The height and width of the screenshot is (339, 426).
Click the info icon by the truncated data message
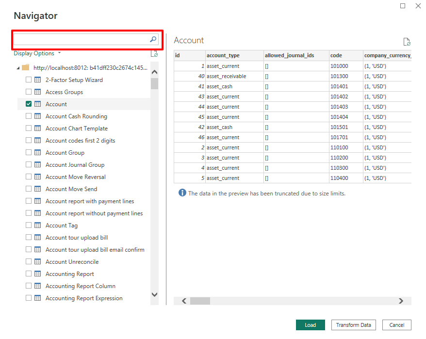(182, 193)
